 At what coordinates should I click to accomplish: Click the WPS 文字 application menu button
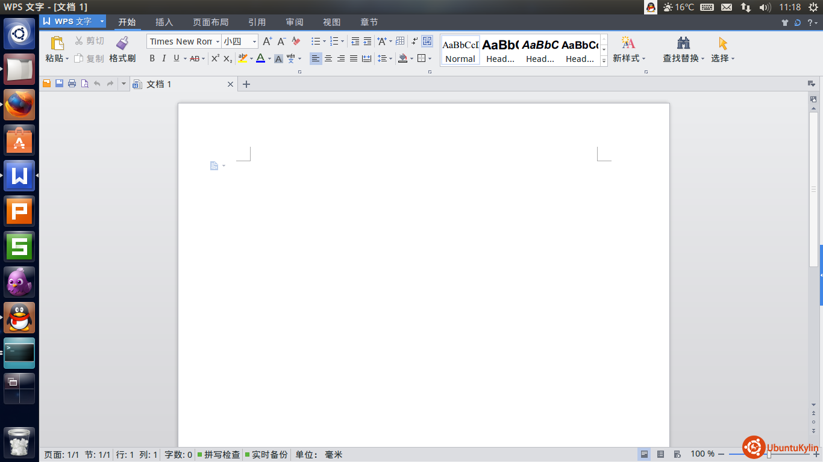coord(73,22)
